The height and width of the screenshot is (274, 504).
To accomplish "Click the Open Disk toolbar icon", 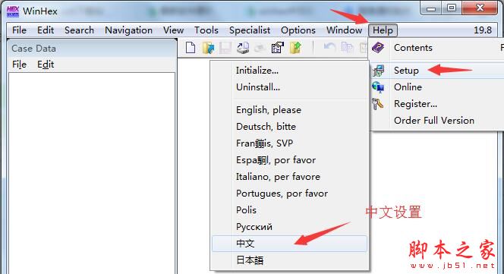I will (243, 48).
